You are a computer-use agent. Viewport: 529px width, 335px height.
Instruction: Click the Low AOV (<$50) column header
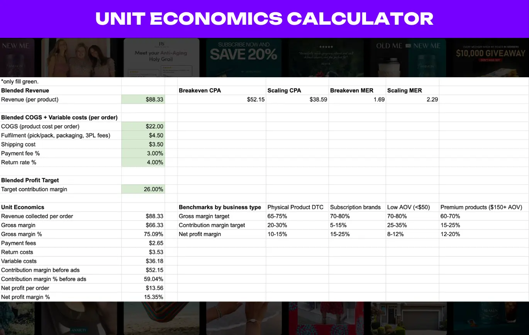tap(409, 207)
